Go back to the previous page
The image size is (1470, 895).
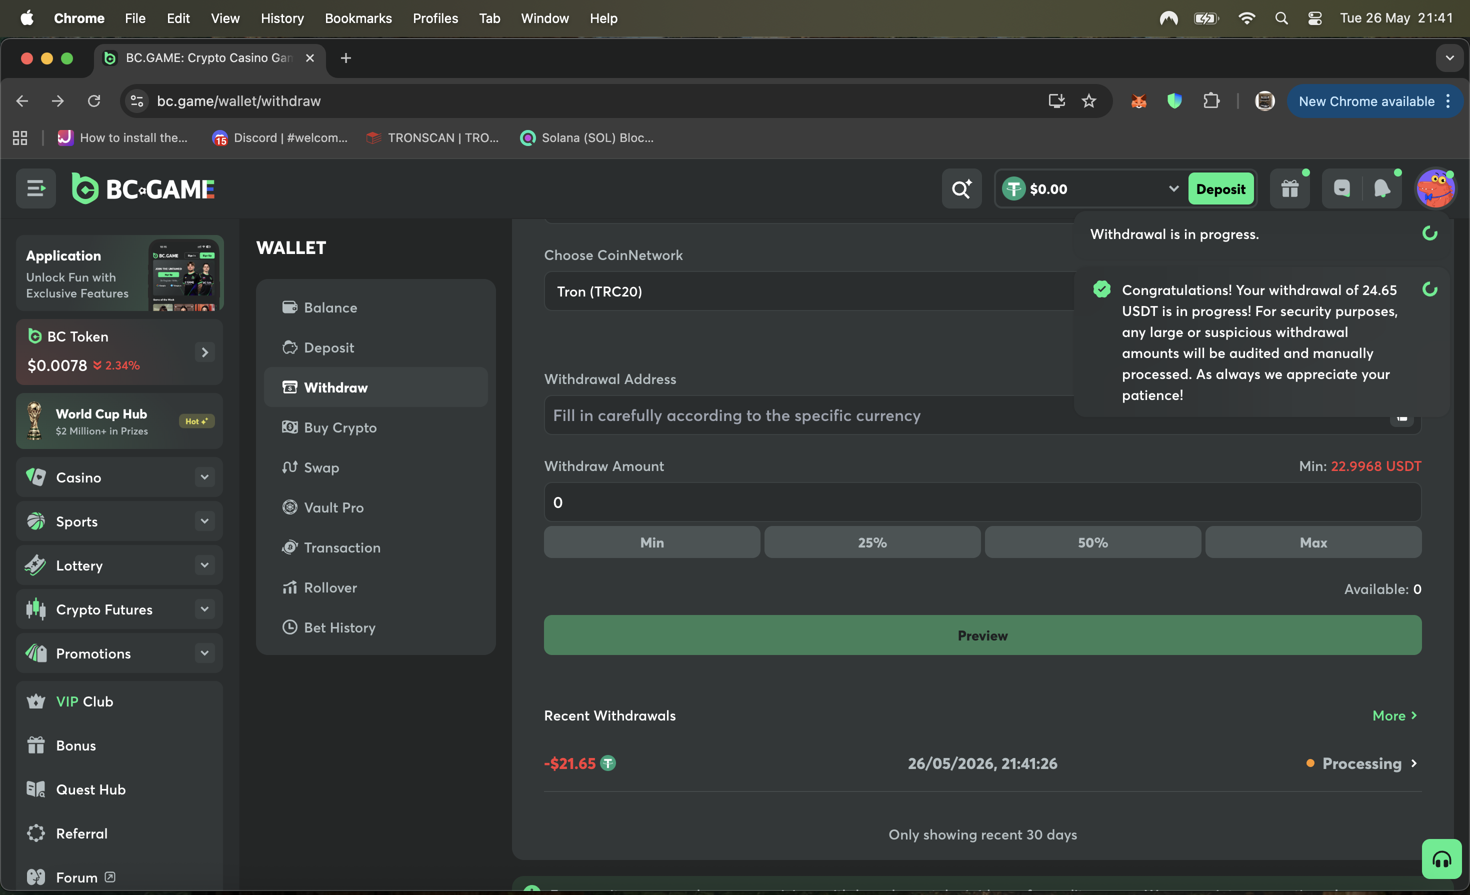pyautogui.click(x=22, y=101)
